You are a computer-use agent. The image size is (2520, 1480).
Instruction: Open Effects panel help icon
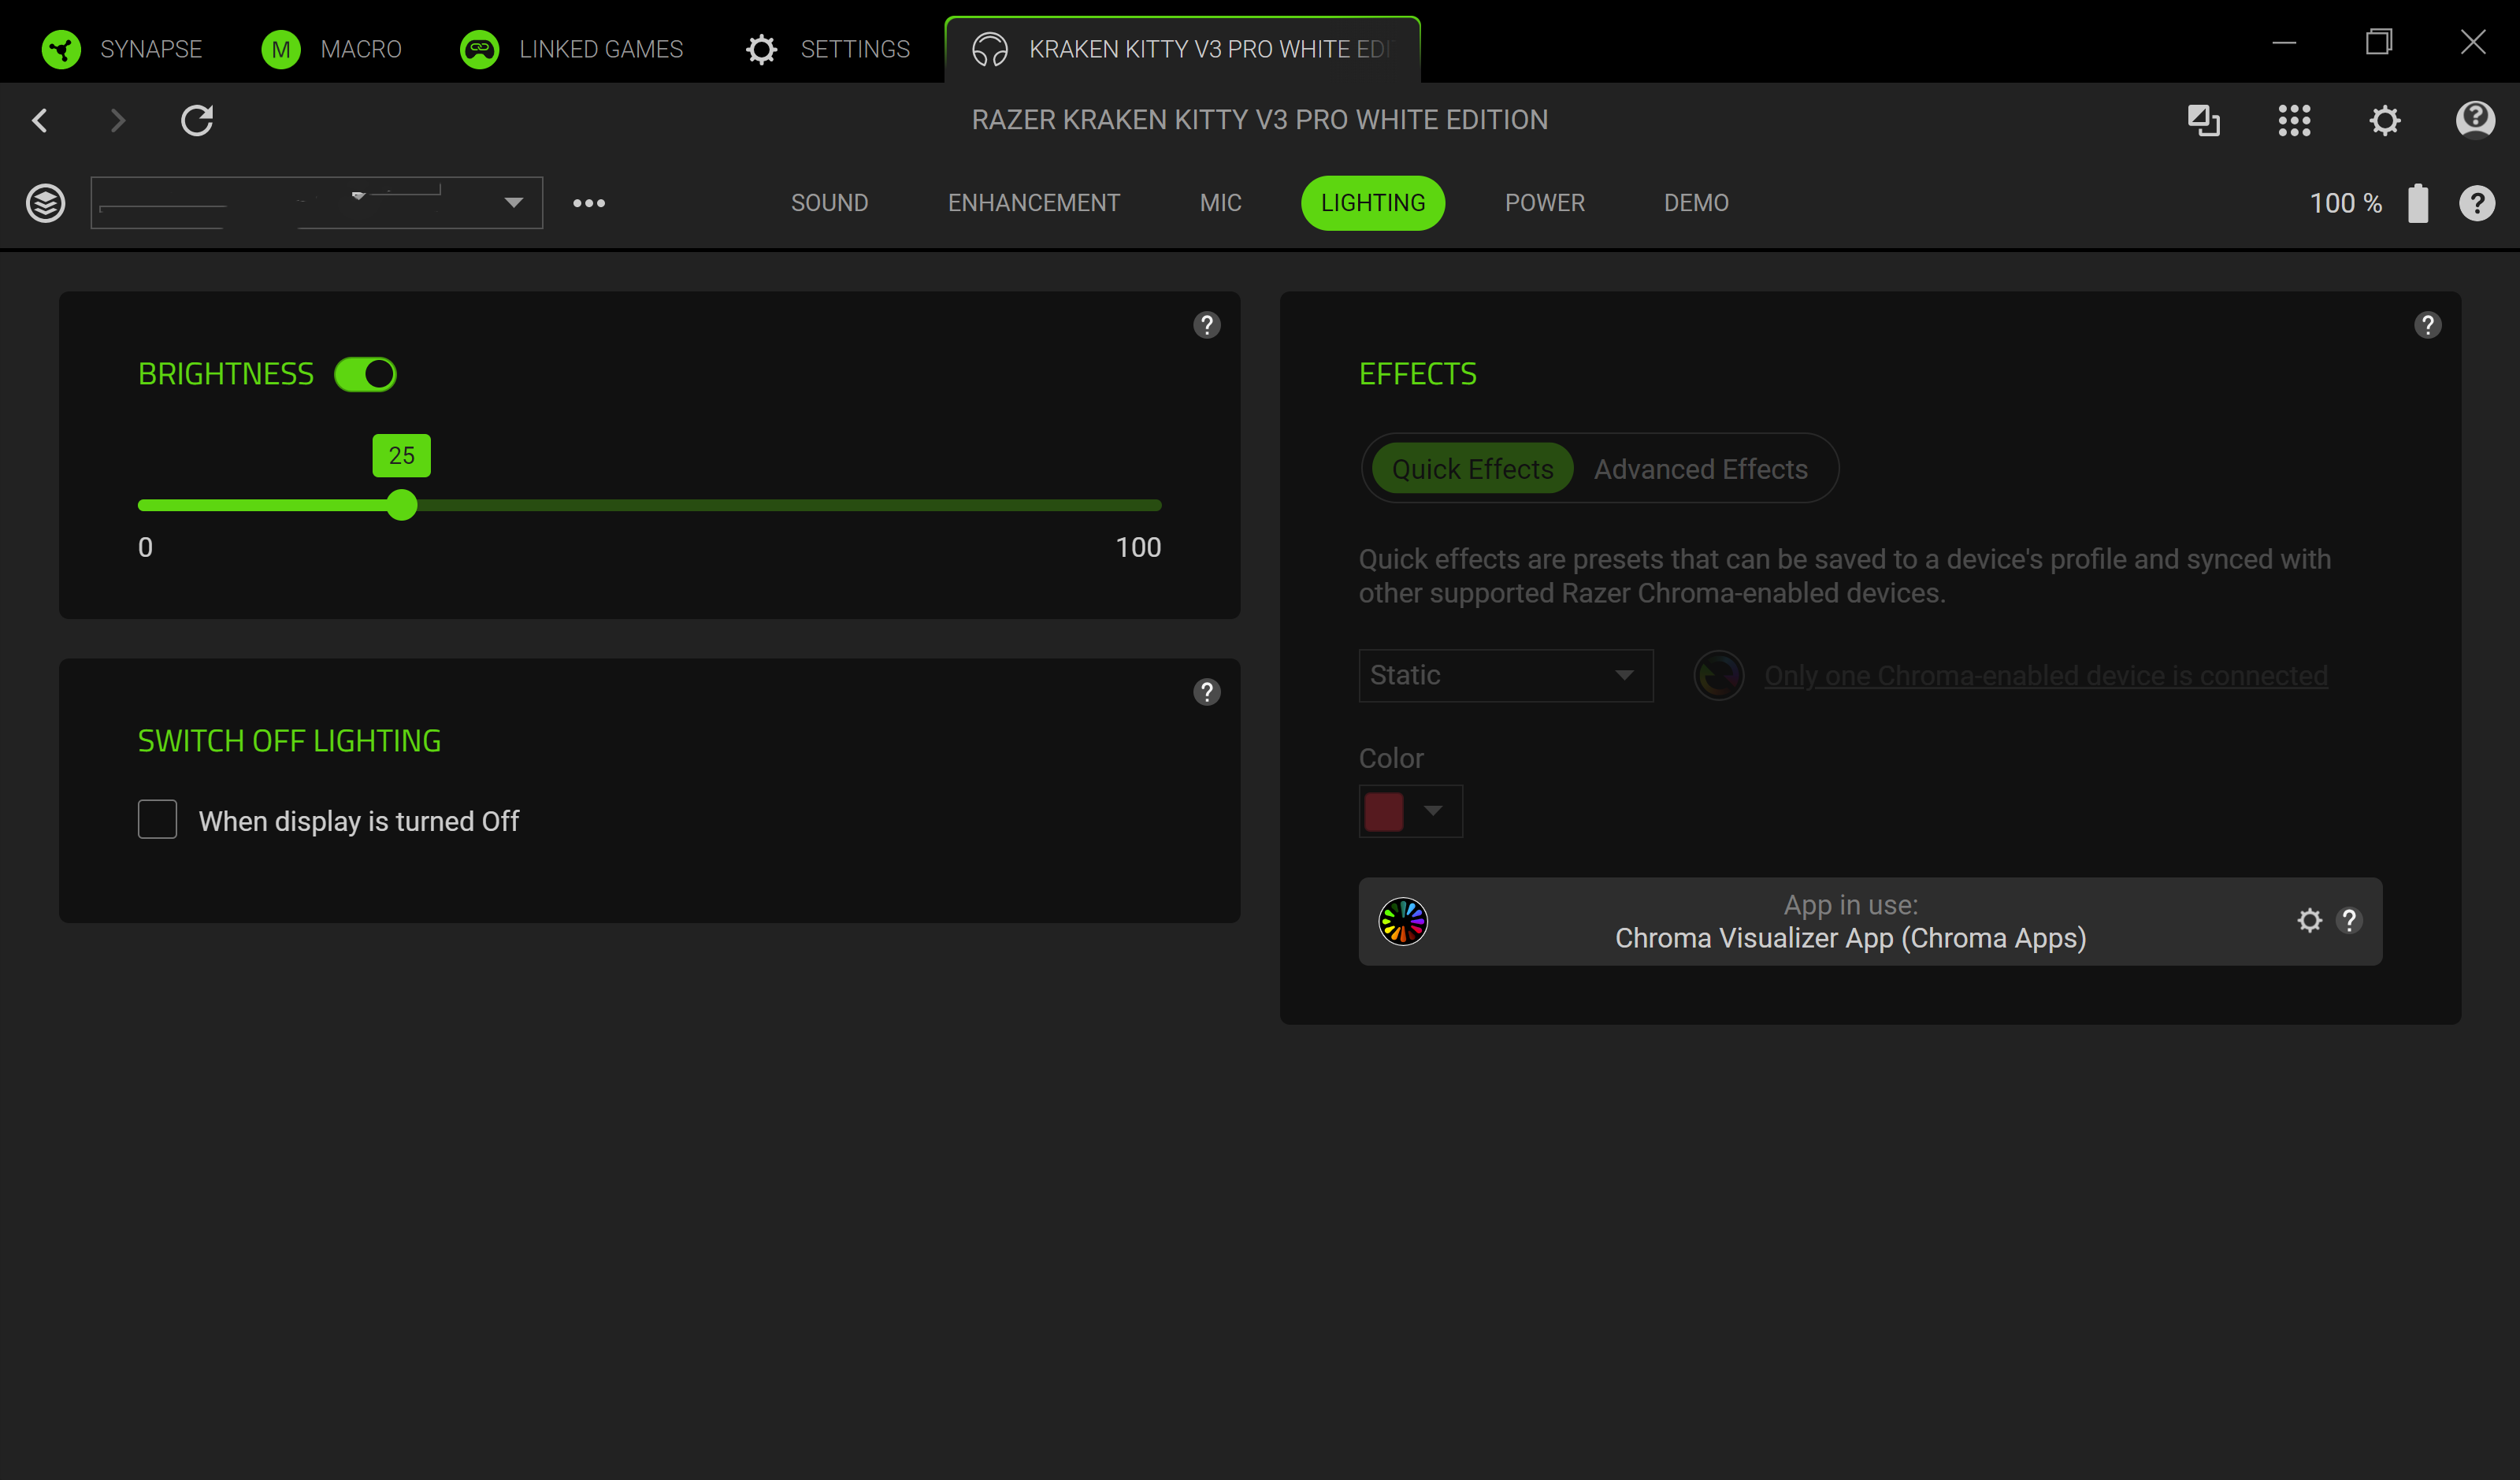click(2428, 325)
